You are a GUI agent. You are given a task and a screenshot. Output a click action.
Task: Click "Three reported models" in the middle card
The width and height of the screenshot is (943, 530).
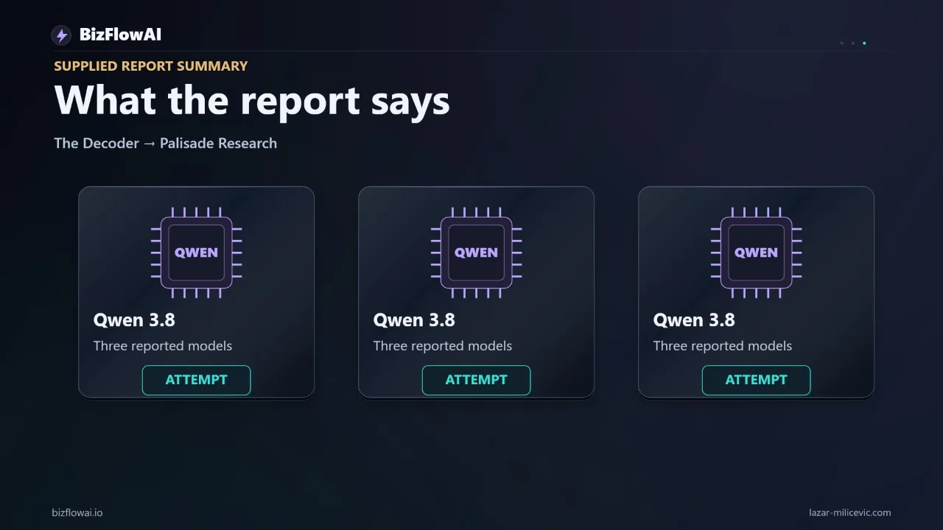(443, 346)
